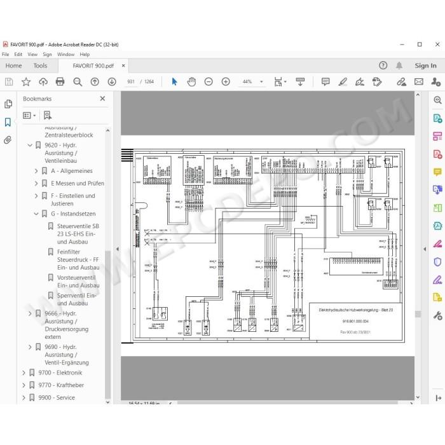Open the Add comment sticky note tool
Screen dimensions: 445x445
(x=325, y=82)
